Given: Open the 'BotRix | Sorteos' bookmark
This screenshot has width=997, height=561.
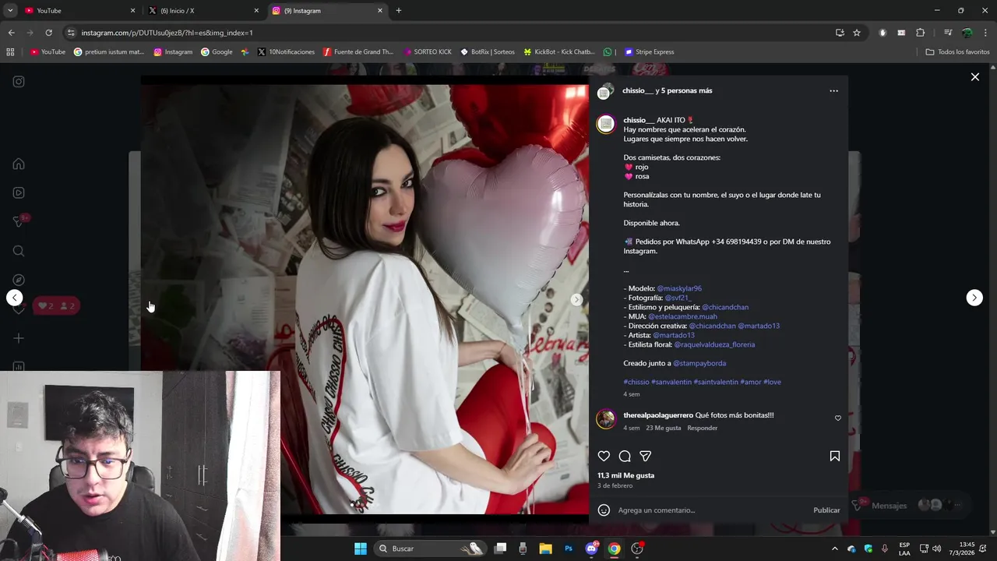Looking at the screenshot, I should tap(487, 52).
